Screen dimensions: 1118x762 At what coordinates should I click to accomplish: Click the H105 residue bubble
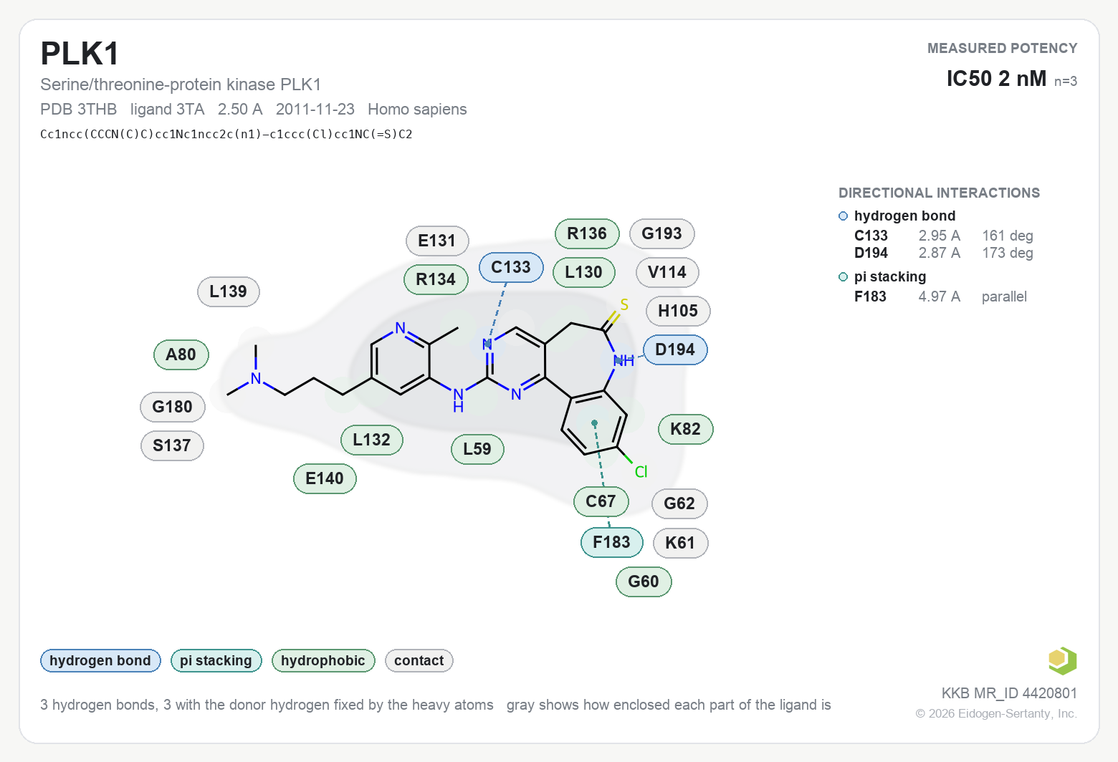point(678,311)
